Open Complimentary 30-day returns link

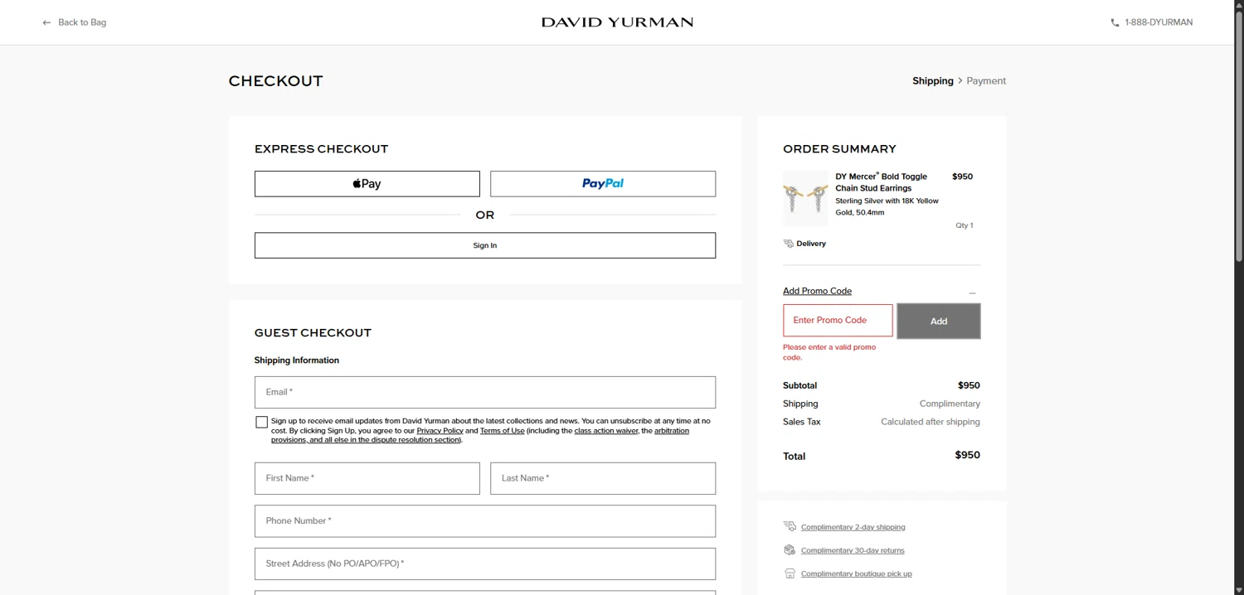click(x=853, y=550)
